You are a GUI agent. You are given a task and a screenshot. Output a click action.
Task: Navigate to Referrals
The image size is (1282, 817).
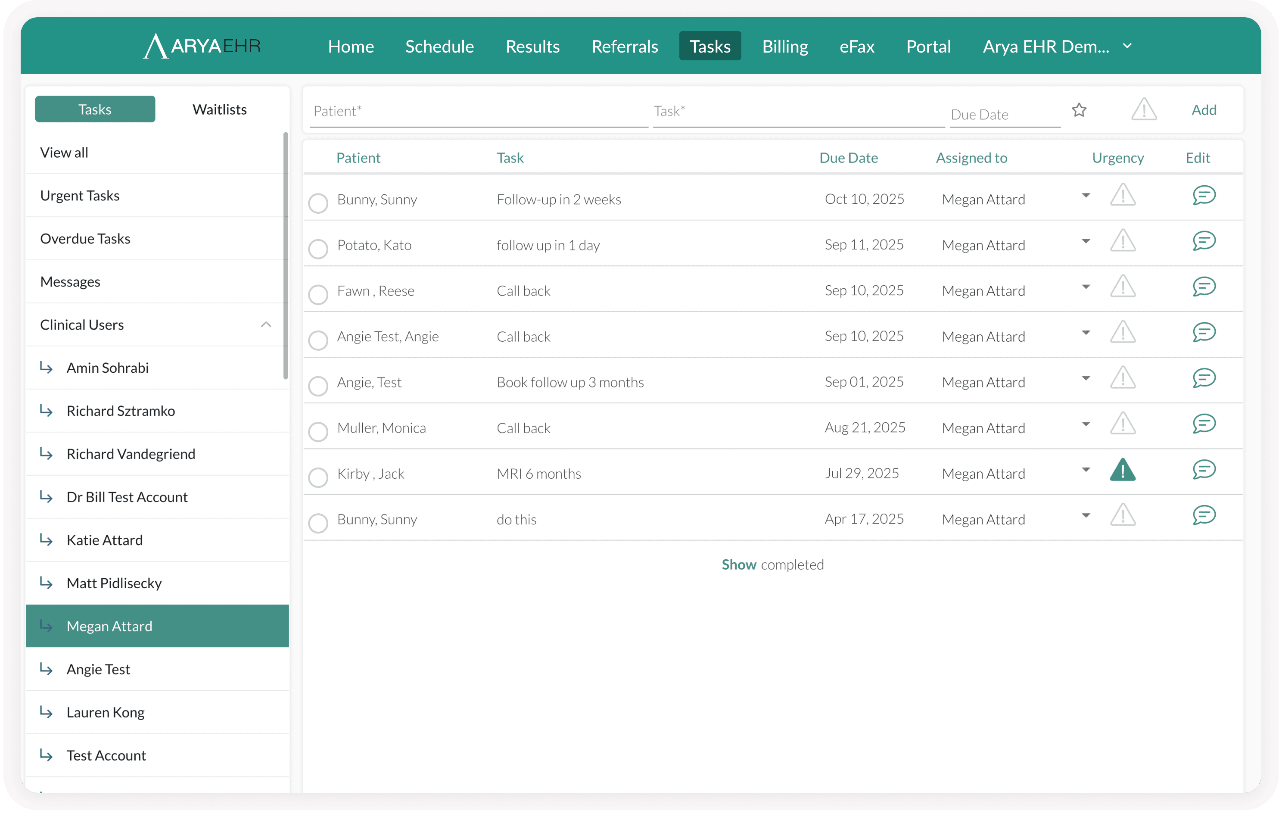[625, 47]
